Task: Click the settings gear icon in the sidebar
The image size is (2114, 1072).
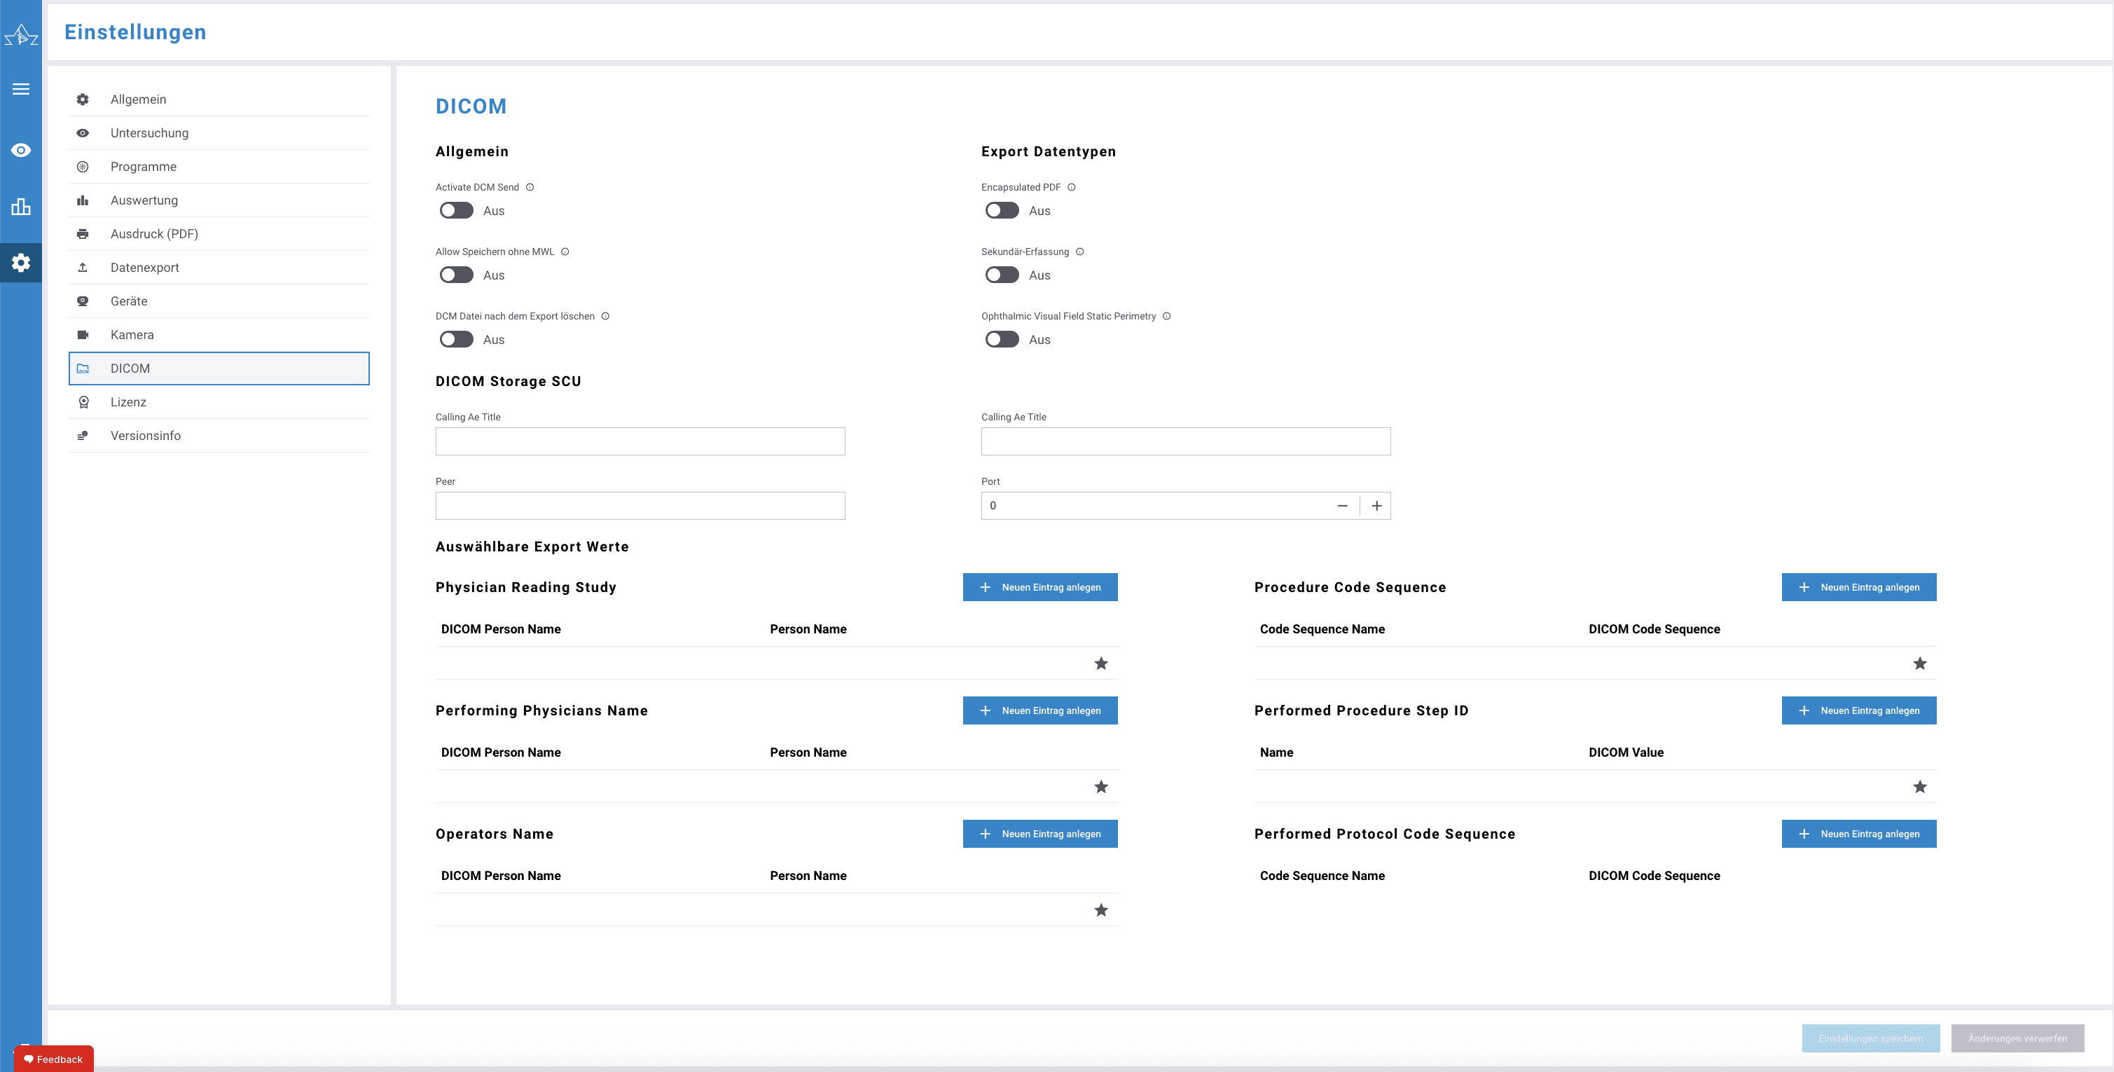Action: pos(21,263)
